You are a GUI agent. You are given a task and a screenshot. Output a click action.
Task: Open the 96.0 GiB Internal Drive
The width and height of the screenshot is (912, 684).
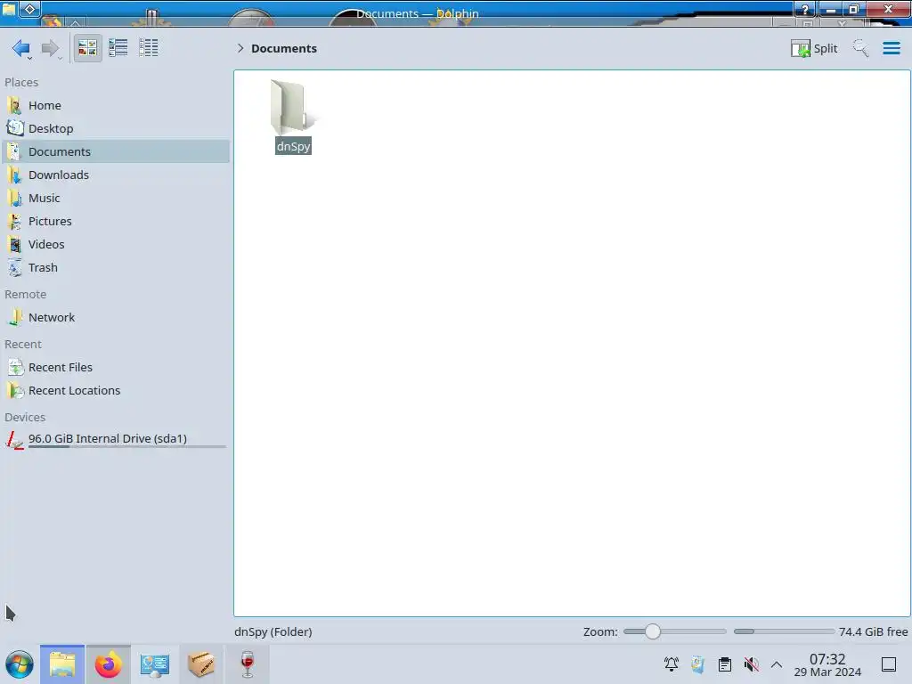(117, 439)
